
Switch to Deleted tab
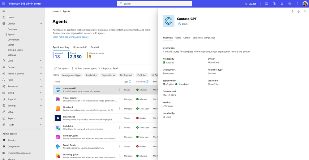click(x=95, y=47)
